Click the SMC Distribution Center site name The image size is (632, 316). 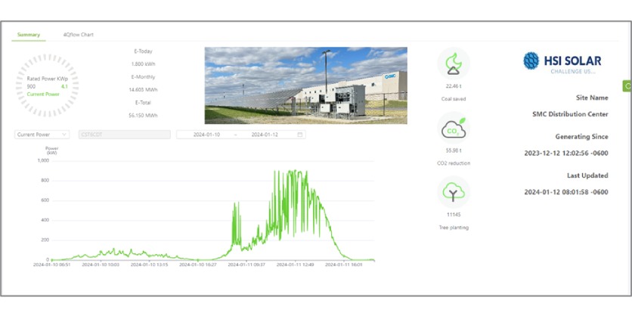pyautogui.click(x=570, y=114)
